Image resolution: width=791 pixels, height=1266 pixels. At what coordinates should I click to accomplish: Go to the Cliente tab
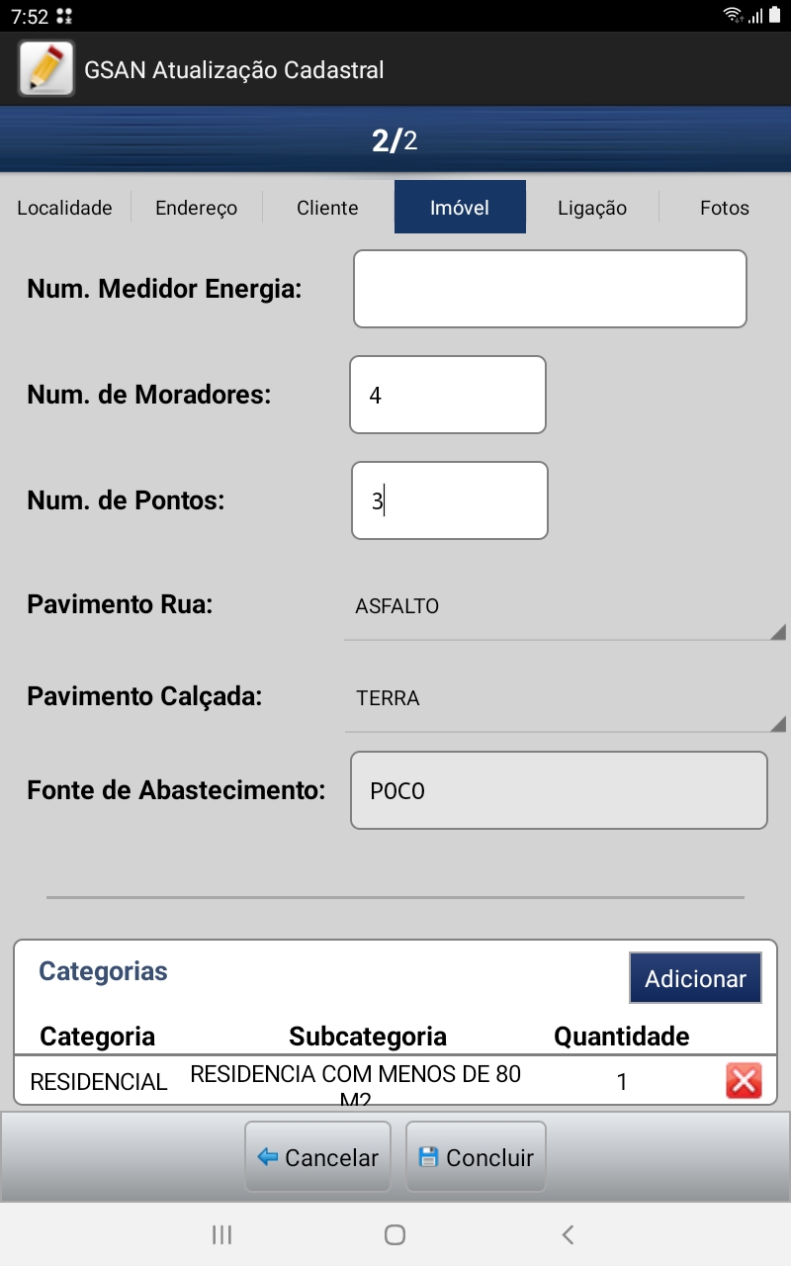(327, 208)
